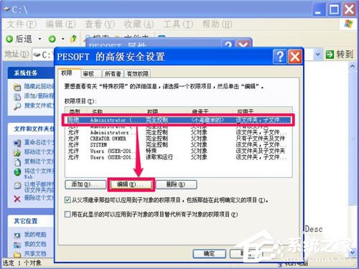Click the green Go (转到) arrow icon
The width and height of the screenshot is (359, 269).
click(330, 55)
